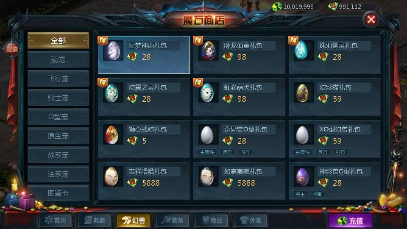Screen dimensions: 407x229
Task: Pick the 神影兽O型礼包 purple egg icon
Action: click(304, 177)
